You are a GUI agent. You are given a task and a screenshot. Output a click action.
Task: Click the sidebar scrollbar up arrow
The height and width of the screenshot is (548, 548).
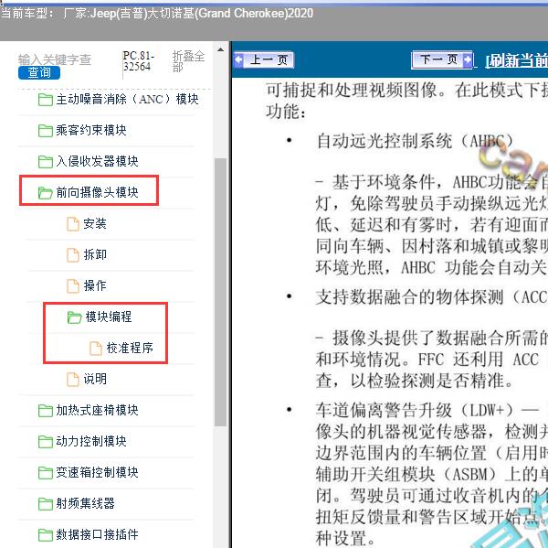click(x=220, y=49)
